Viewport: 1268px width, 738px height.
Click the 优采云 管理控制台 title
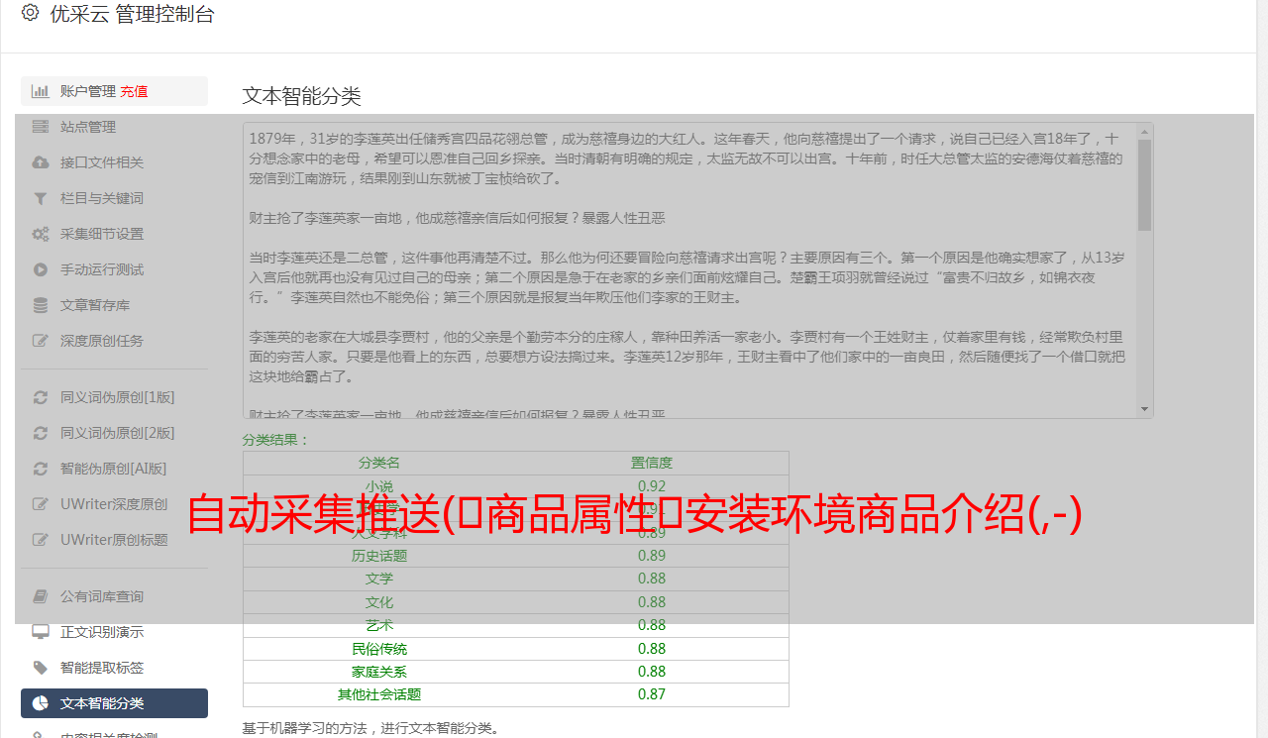pyautogui.click(x=132, y=14)
